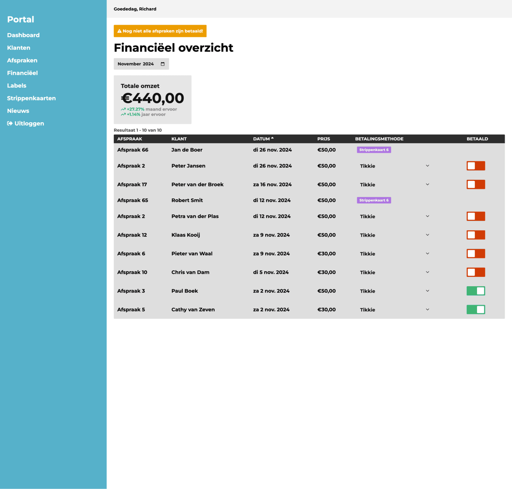Open the Dashboard menu item
This screenshot has width=512, height=489.
pos(23,35)
